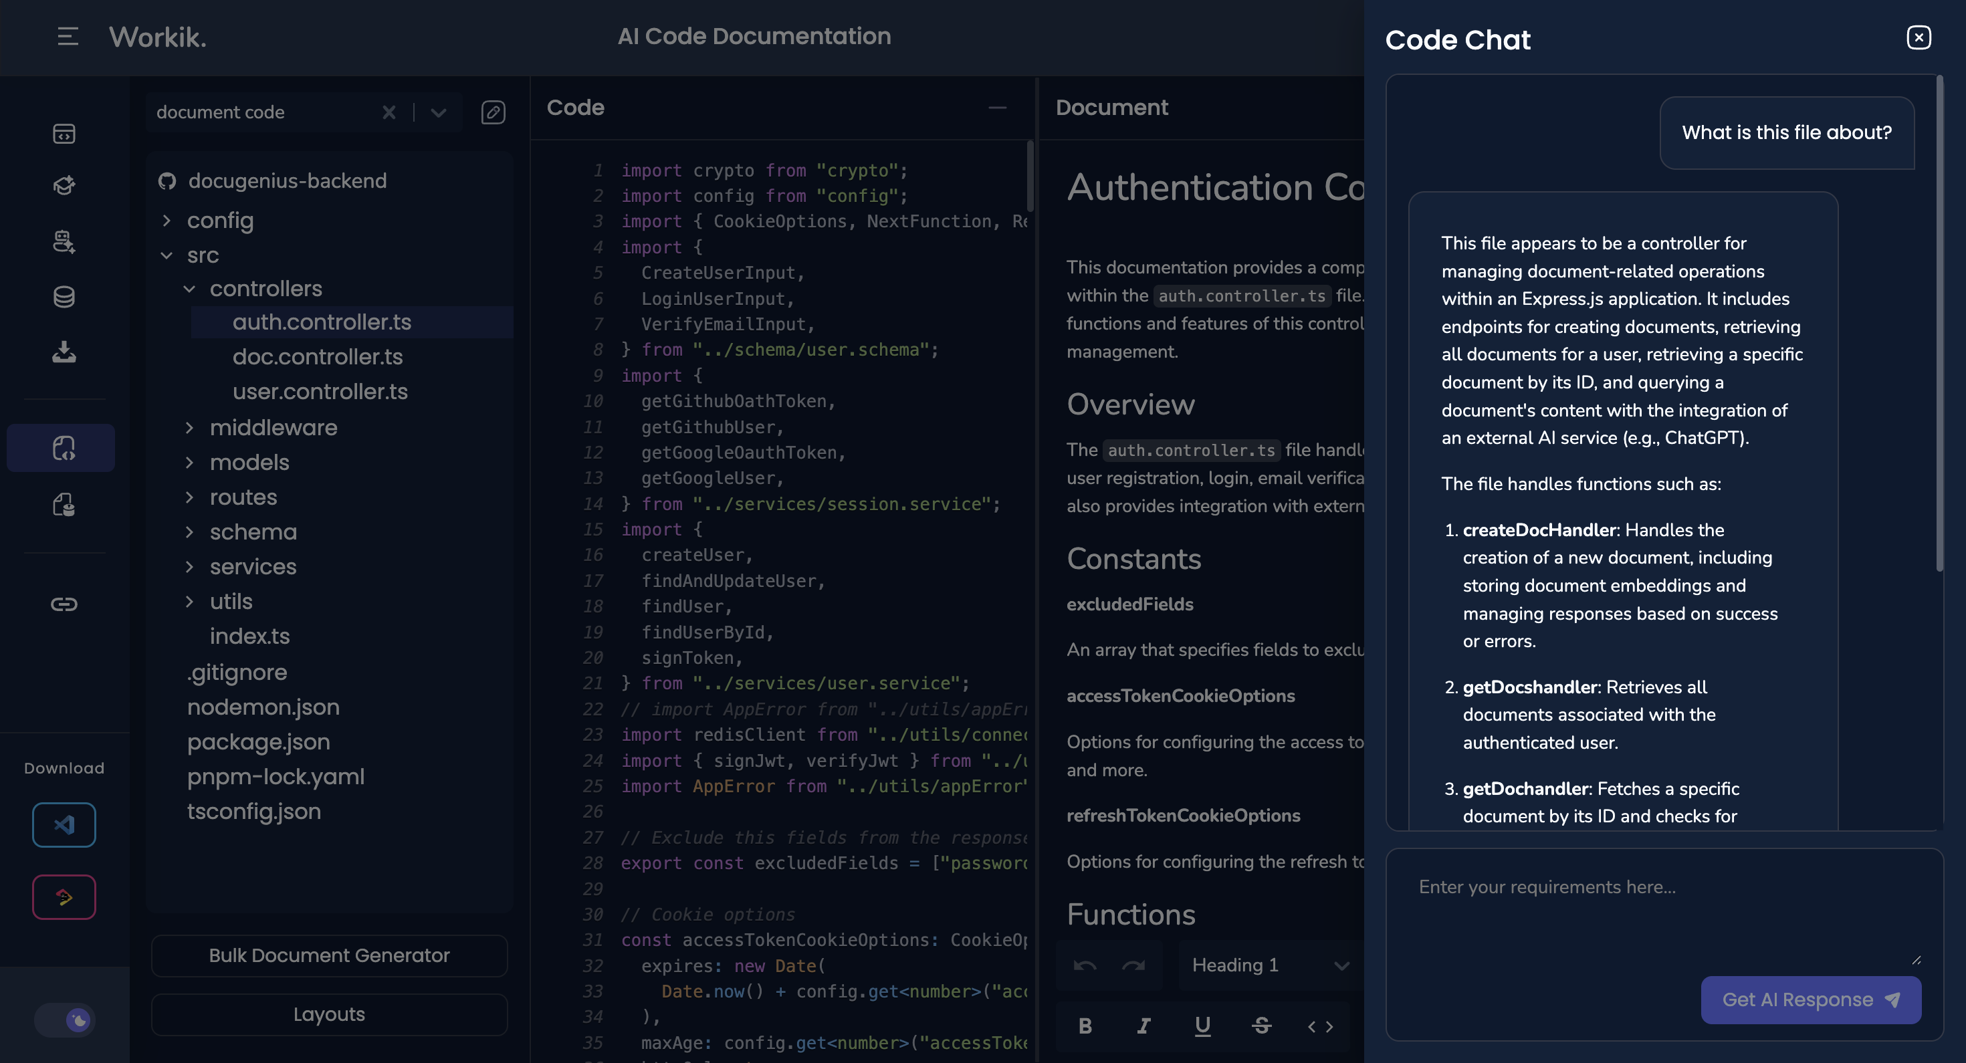1966x1063 pixels.
Task: Expand the schema folder
Action: (189, 532)
